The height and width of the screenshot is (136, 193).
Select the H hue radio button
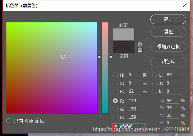point(115,75)
